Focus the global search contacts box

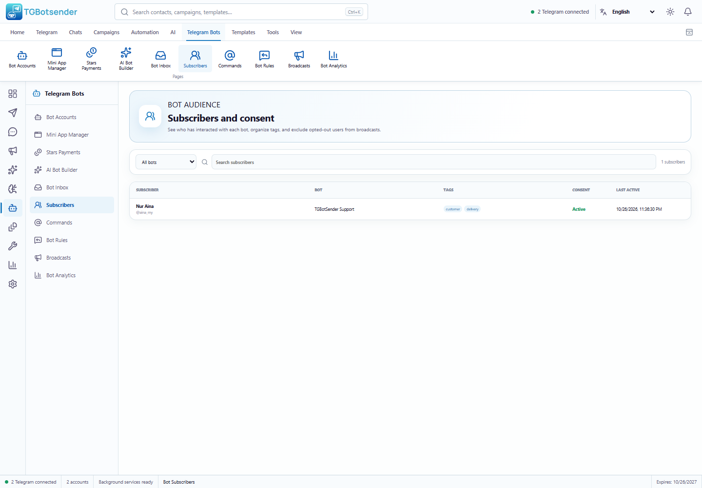click(241, 12)
